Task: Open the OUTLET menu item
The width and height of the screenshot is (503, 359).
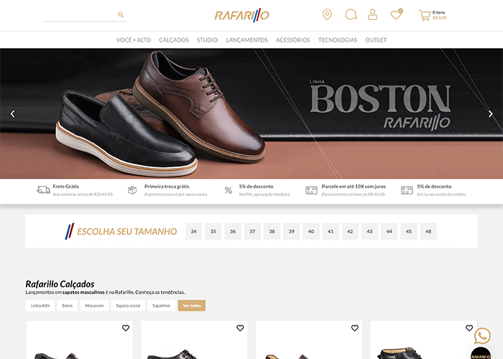Action: (376, 40)
